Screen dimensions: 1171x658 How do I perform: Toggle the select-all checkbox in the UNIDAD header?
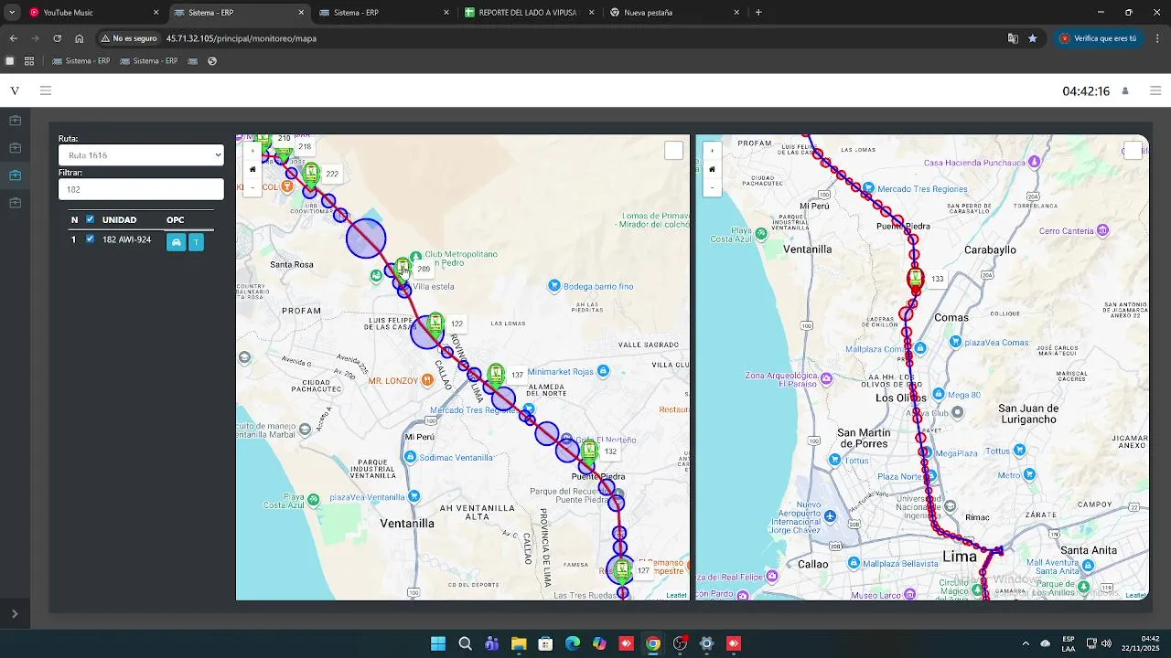pos(90,219)
